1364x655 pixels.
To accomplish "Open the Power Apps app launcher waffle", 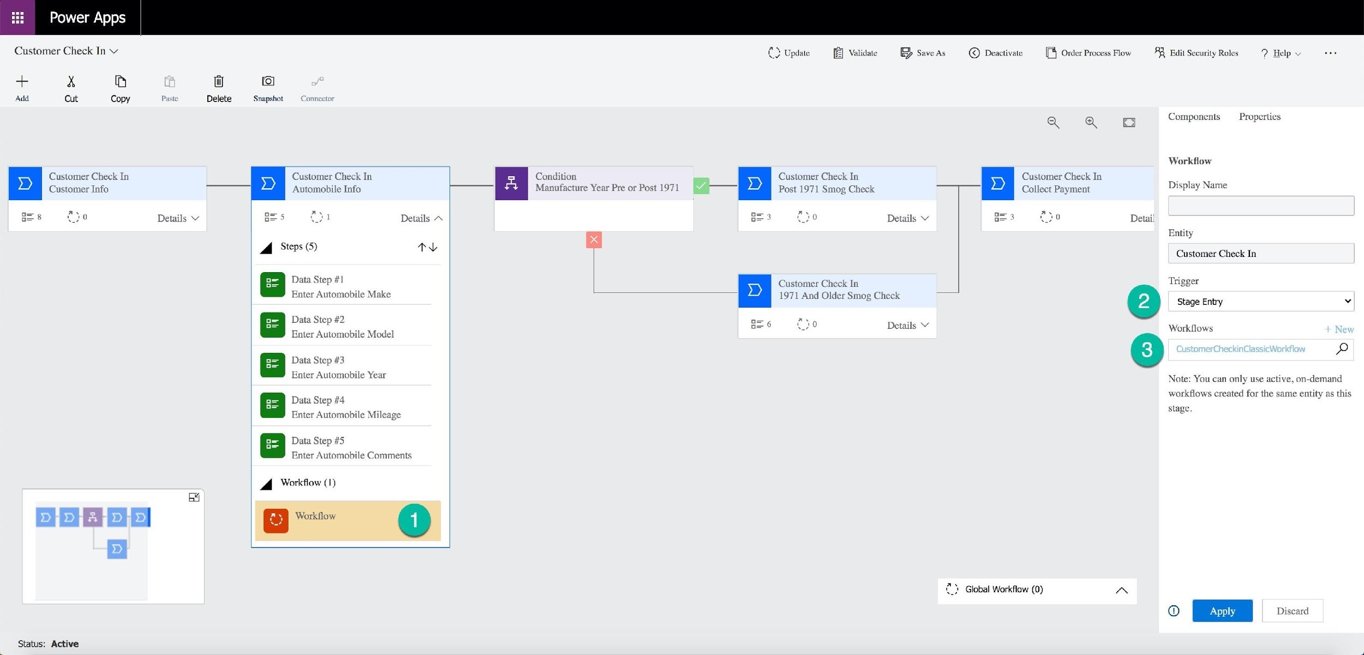I will (x=17, y=17).
